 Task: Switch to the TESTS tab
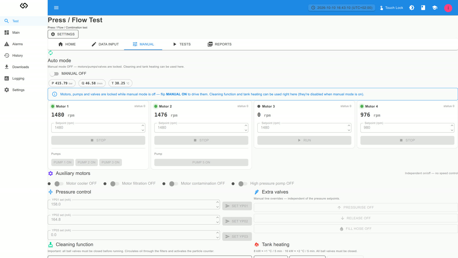(182, 44)
